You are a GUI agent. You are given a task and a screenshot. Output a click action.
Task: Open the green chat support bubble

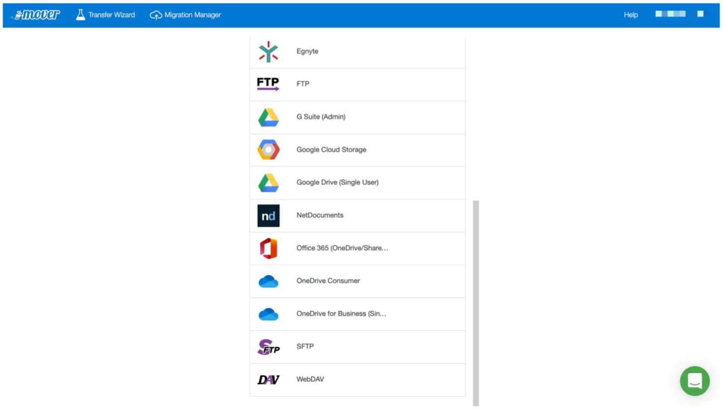point(694,381)
